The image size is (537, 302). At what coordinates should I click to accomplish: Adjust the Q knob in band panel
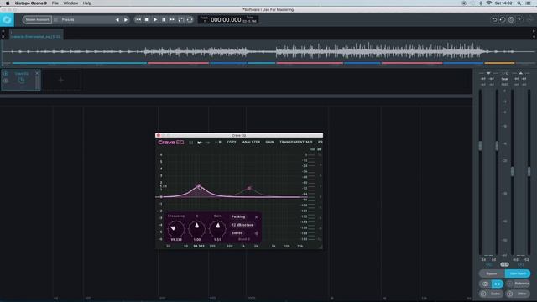tap(196, 228)
